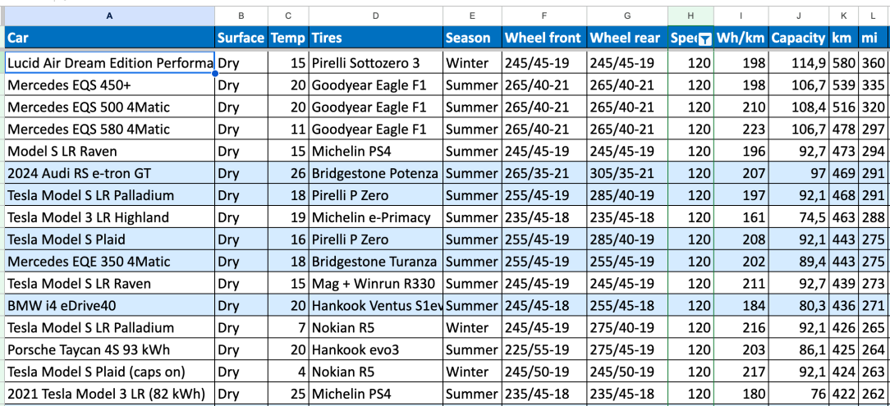
Task: Click the Michelin e-Primacy tires cell
Action: click(376, 217)
